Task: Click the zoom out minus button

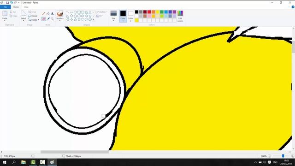Action: 269,156
